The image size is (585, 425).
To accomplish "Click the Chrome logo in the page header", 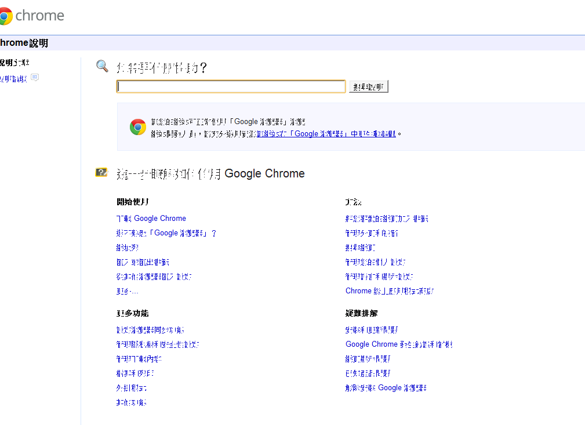I will (32, 16).
